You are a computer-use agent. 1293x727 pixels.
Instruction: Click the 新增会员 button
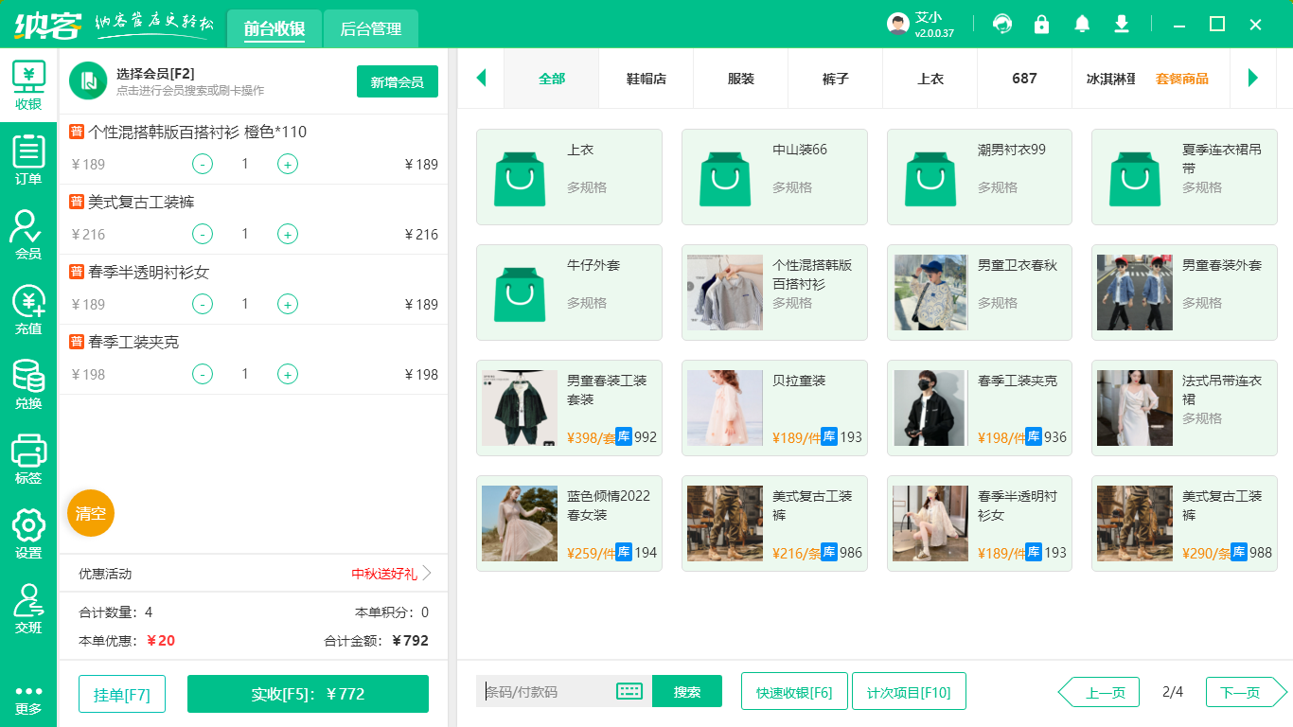click(x=398, y=81)
